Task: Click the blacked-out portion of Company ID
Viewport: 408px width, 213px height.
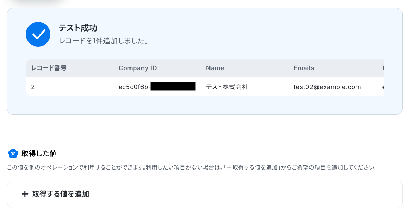Action: point(173,86)
